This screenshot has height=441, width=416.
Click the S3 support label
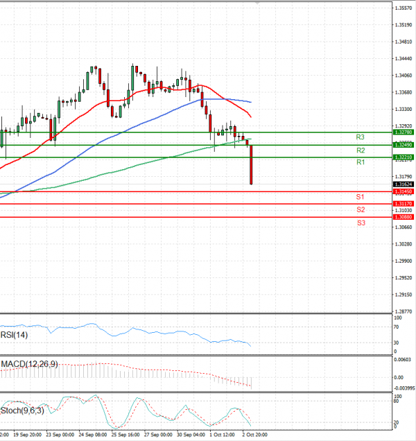(x=361, y=223)
